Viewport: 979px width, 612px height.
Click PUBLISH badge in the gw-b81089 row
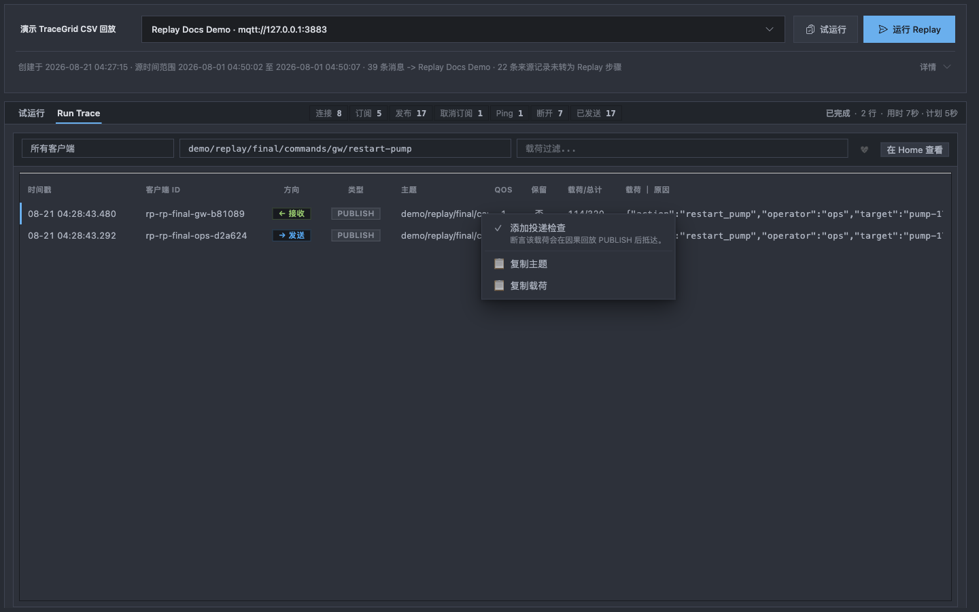click(x=356, y=214)
